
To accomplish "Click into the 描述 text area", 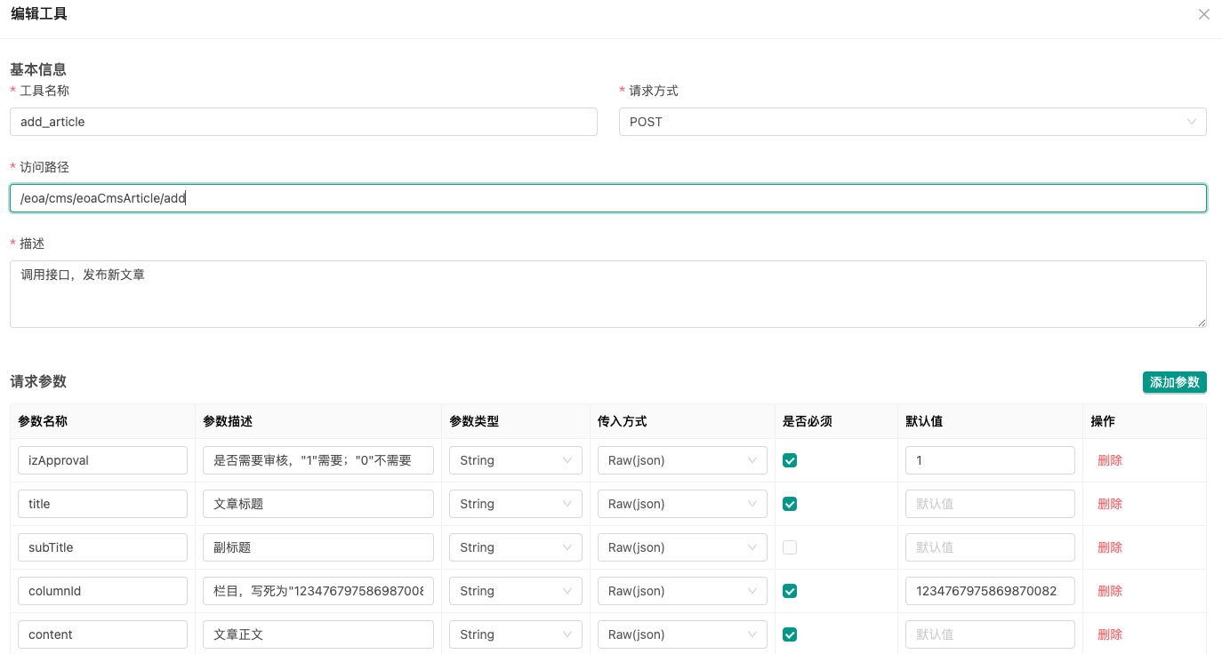I will (607, 294).
